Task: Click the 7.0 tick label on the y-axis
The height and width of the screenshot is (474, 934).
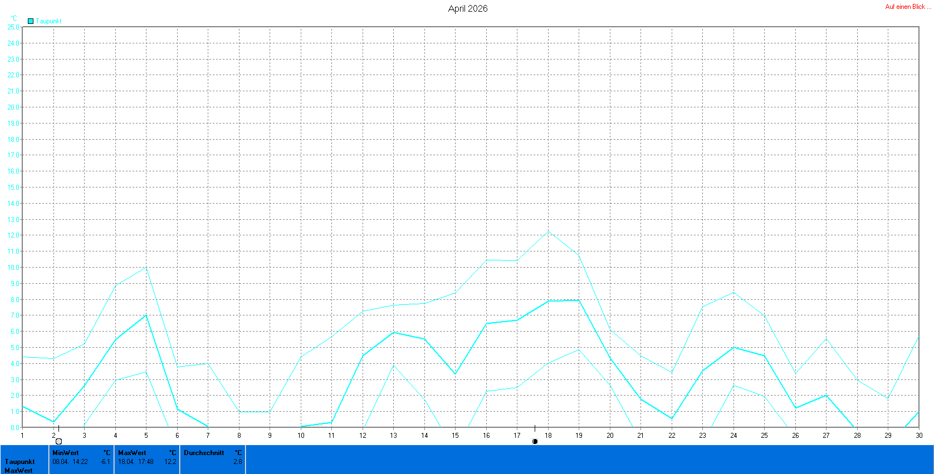Action: tap(14, 315)
